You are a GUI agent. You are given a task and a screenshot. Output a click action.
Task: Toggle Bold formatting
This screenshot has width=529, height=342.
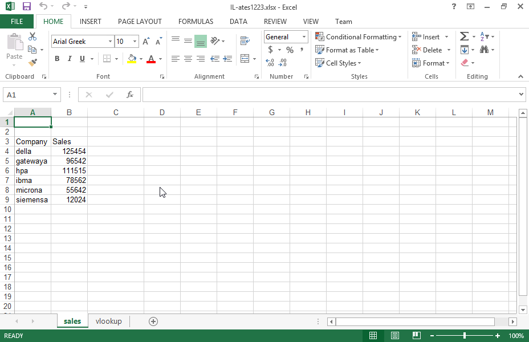coord(57,59)
